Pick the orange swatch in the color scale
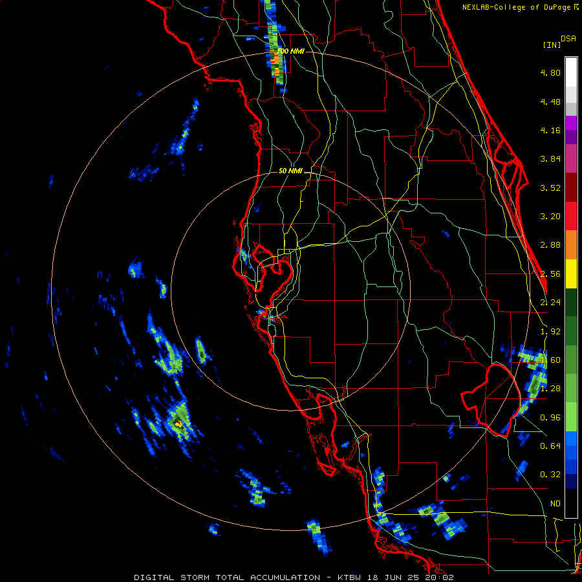This screenshot has width=582, height=582. 571,245
